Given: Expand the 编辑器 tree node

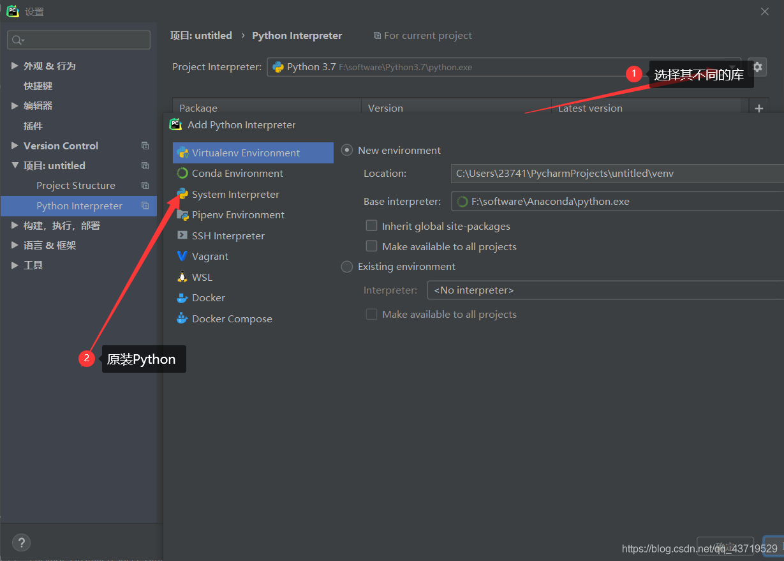Looking at the screenshot, I should [x=15, y=105].
